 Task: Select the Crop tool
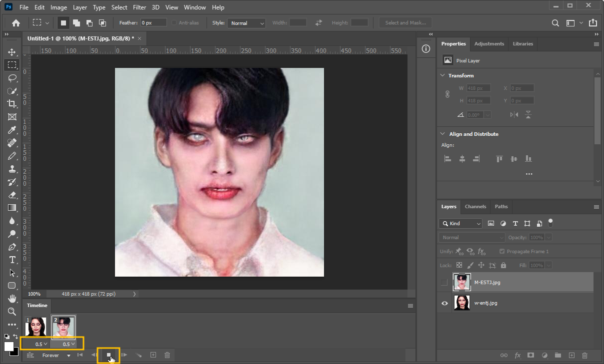(x=12, y=104)
